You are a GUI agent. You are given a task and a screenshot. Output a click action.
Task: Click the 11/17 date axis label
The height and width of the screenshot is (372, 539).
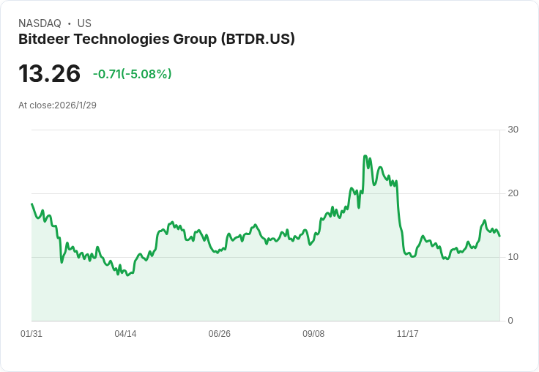click(x=407, y=334)
